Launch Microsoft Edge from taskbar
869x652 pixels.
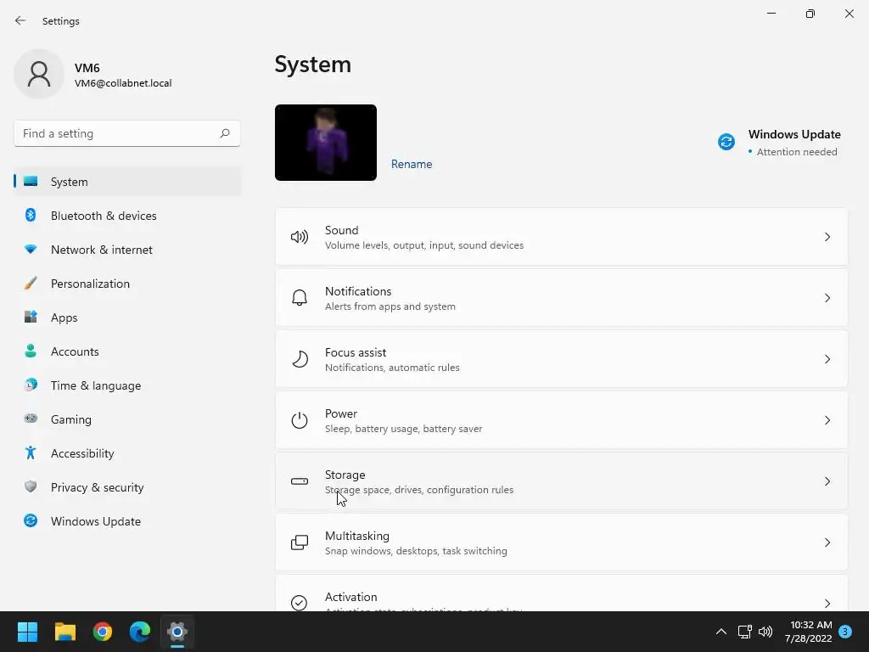coord(140,632)
